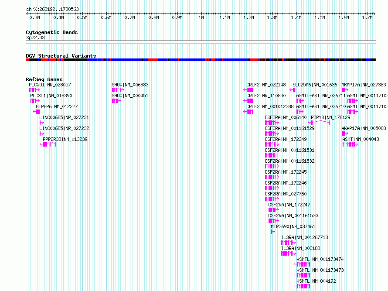The height and width of the screenshot is (291, 388).
Task: Select ASMTL|NM_001173474 label
Action: pyautogui.click(x=320, y=259)
